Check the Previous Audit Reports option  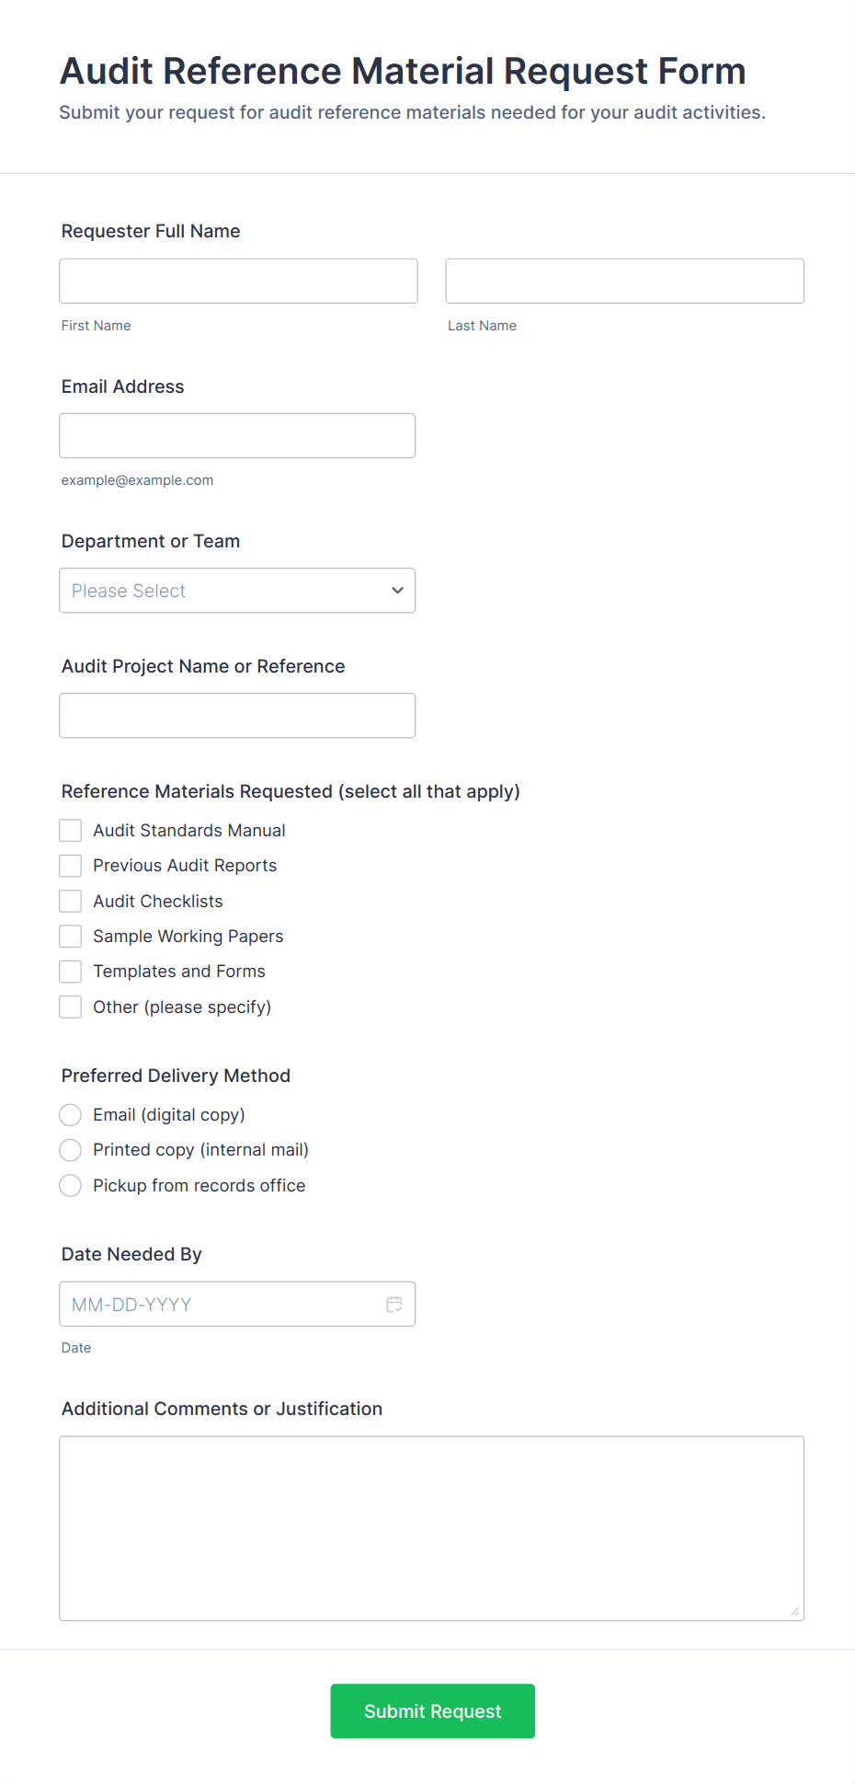70,865
